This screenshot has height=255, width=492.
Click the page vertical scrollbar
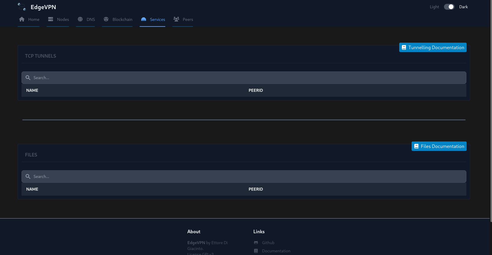pos(491,110)
